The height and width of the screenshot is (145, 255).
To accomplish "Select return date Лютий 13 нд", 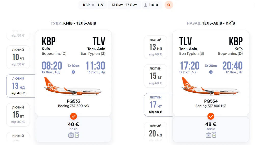I will 156,47.
